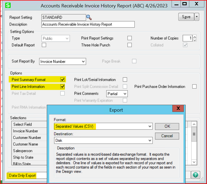Check the Three Hole Punch checkbox

(130, 45)
